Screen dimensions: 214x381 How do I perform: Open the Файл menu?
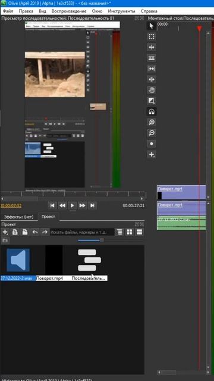tap(8, 11)
